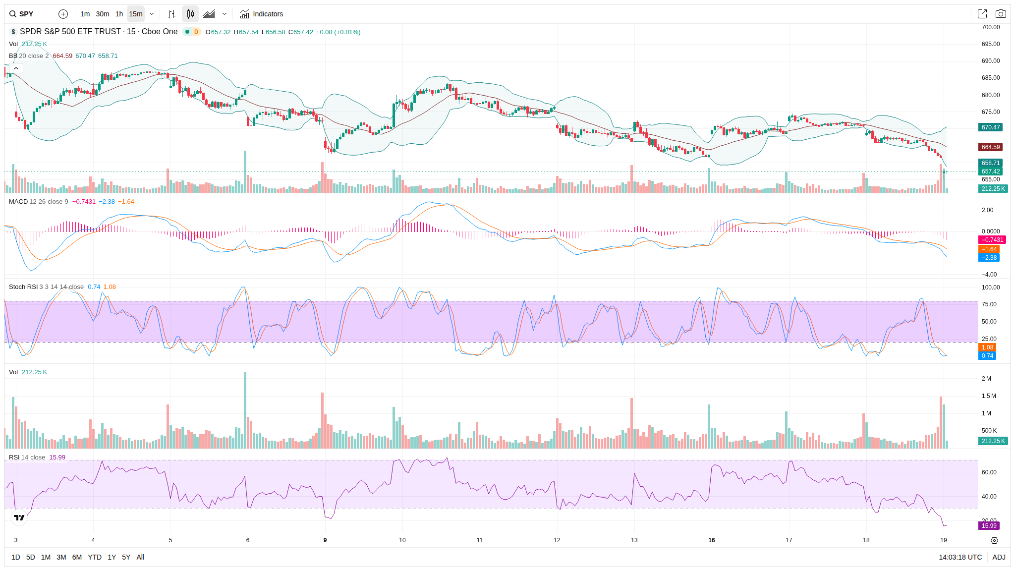Select the YTD date range tab
The height and width of the screenshot is (571, 1015).
click(x=94, y=557)
